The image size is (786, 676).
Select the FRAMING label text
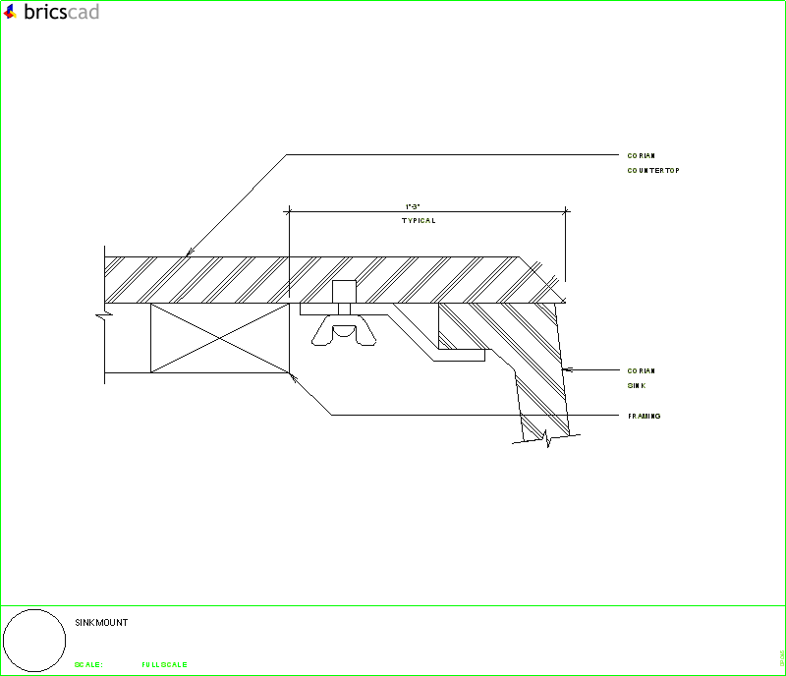pos(645,417)
